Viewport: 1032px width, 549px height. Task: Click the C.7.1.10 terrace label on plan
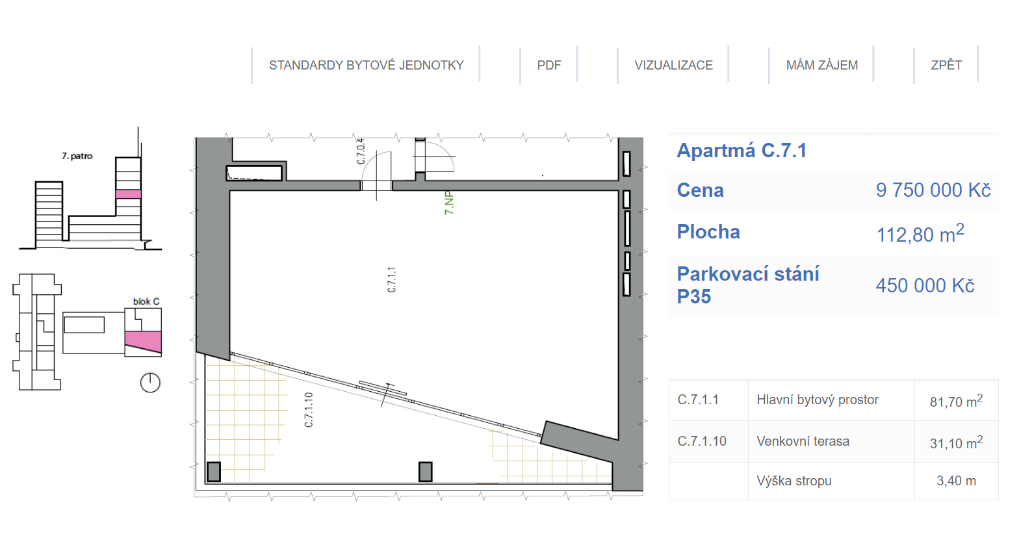pyautogui.click(x=309, y=409)
